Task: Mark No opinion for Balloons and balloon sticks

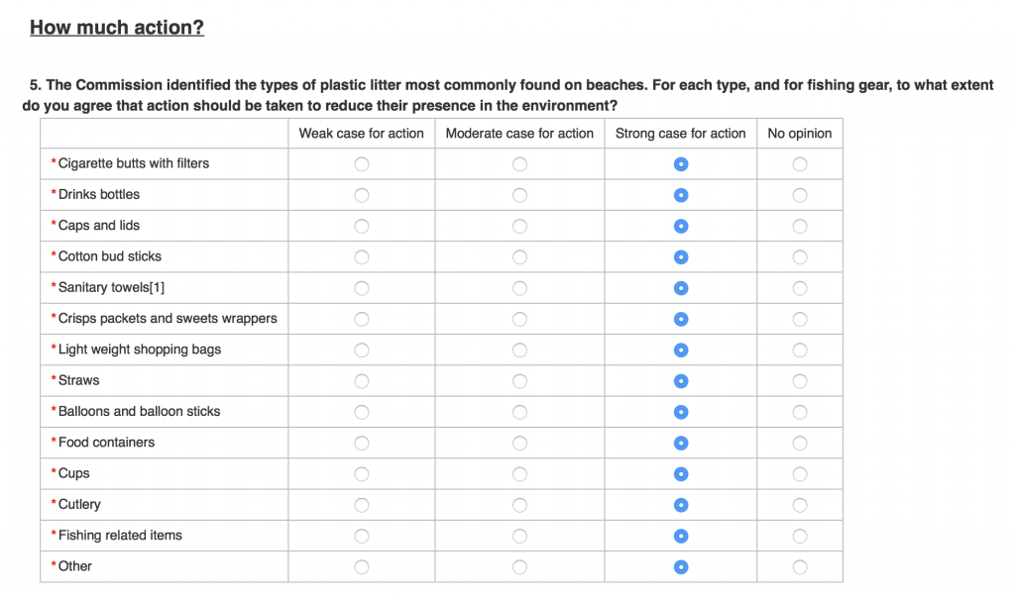Action: [800, 413]
